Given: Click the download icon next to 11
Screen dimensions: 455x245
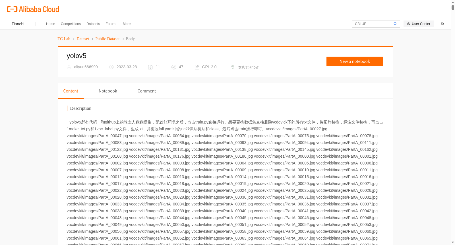Looking at the screenshot, I should click(x=150, y=67).
